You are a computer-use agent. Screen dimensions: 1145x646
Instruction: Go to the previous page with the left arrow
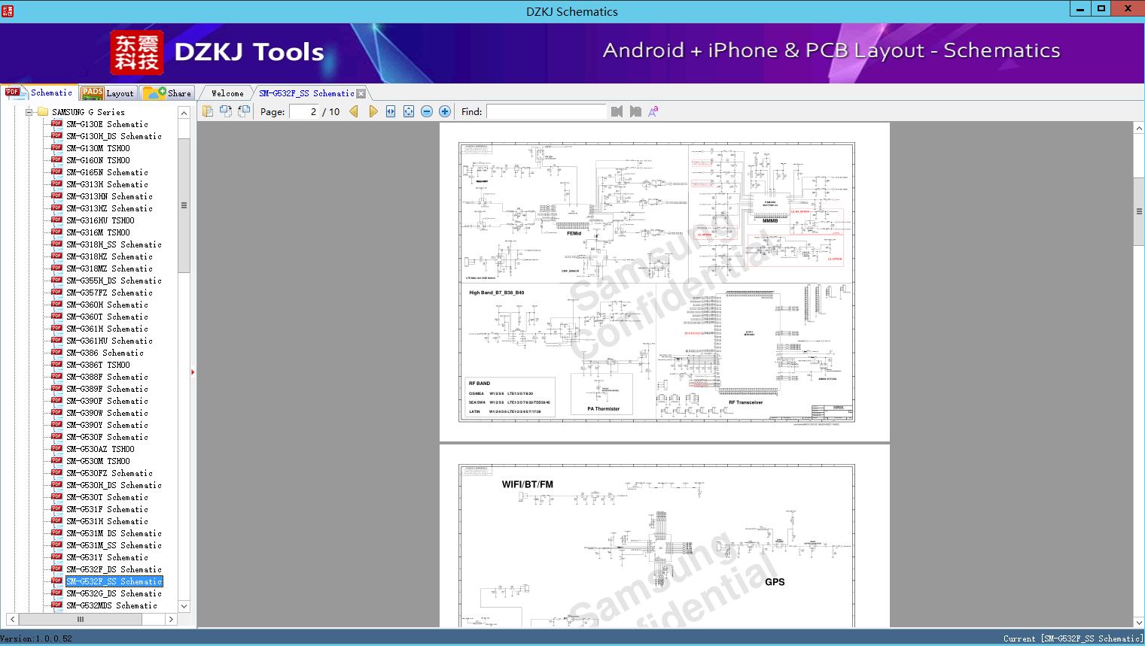tap(354, 111)
